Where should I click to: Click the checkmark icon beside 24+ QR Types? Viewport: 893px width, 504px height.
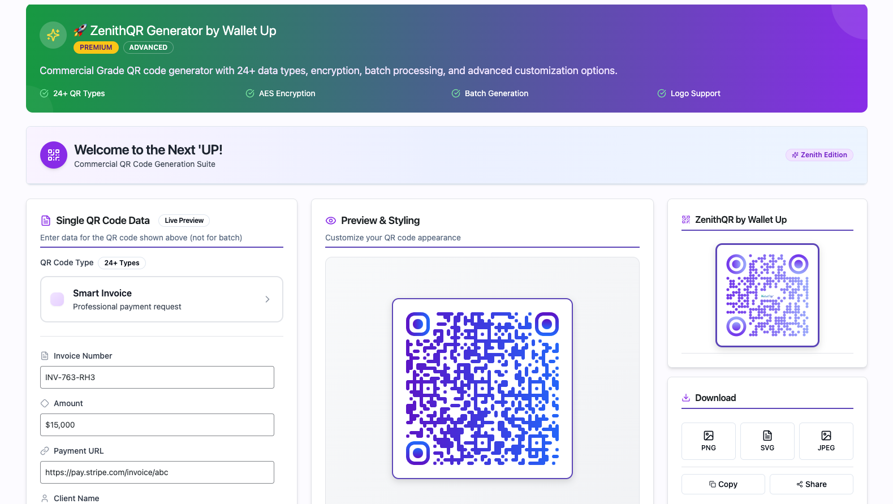pyautogui.click(x=44, y=93)
